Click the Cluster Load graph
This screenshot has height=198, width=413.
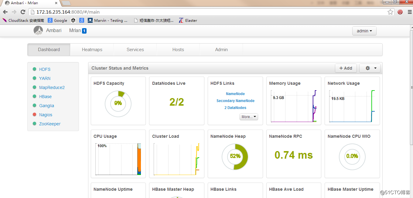[176, 159]
